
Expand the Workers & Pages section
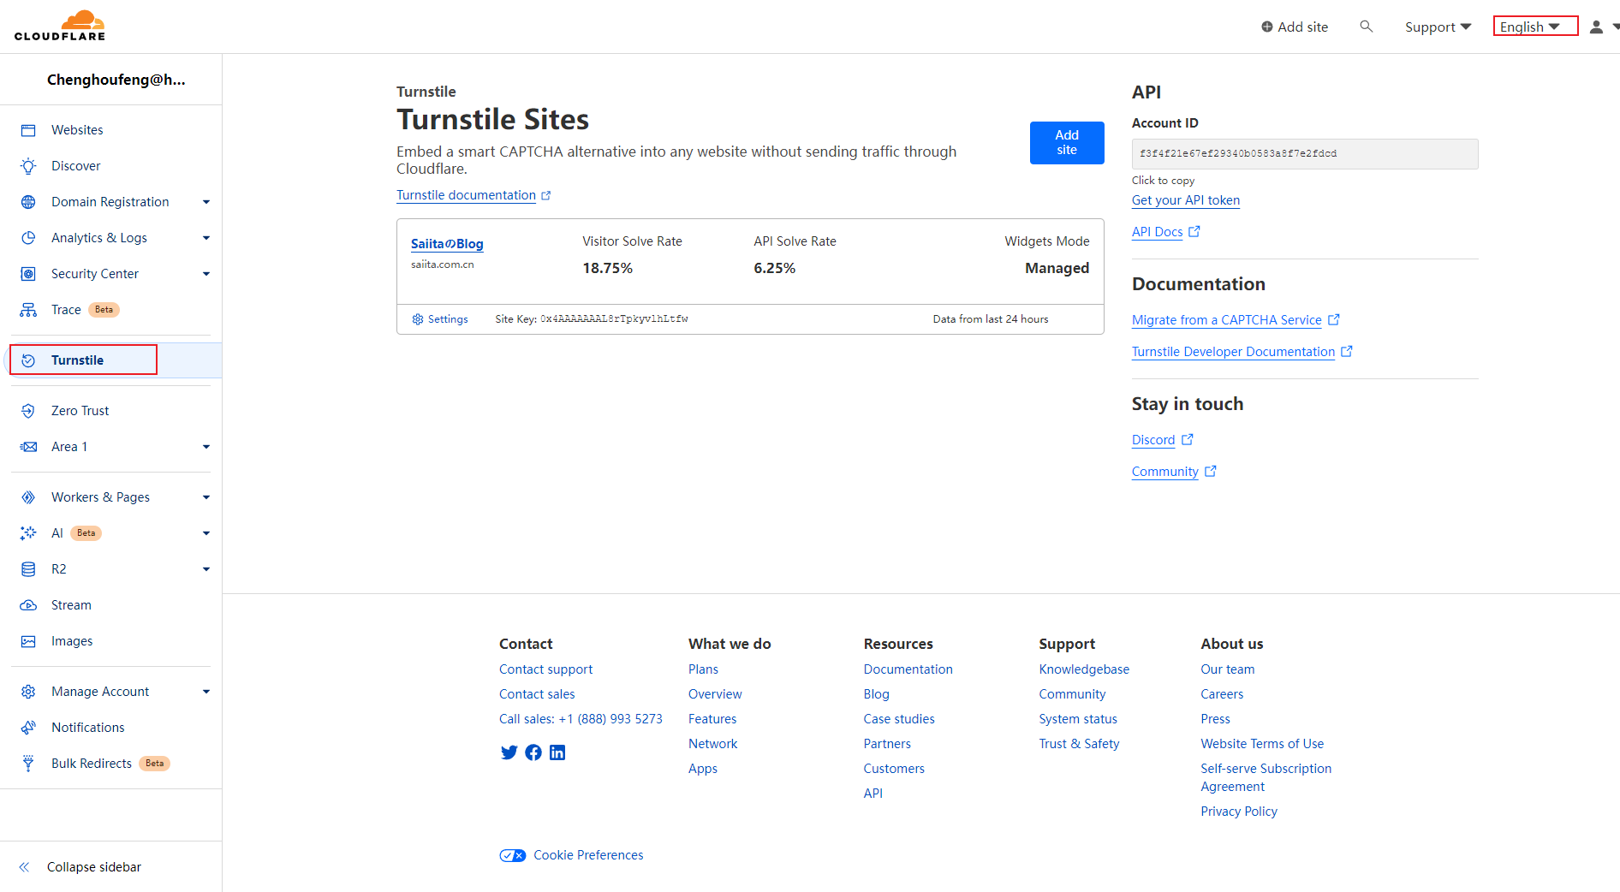(x=205, y=497)
